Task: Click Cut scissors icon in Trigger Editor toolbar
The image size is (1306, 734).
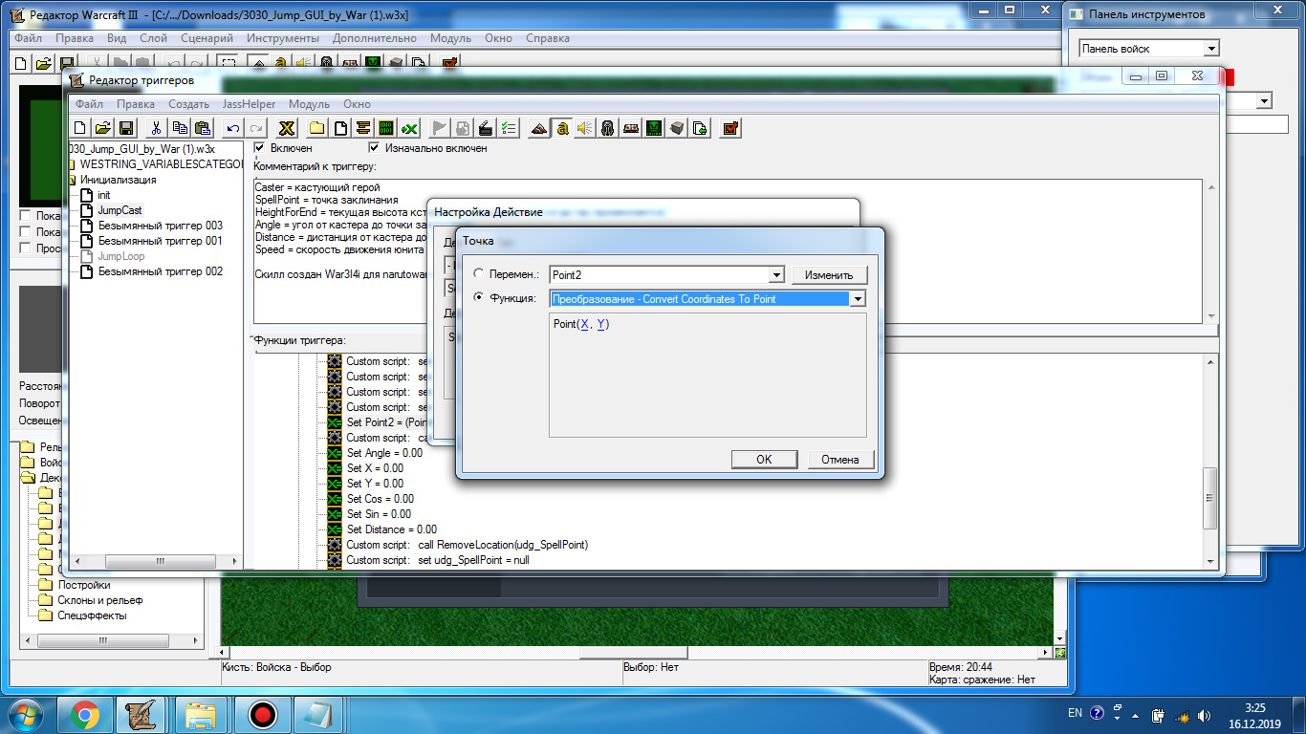Action: pos(155,128)
